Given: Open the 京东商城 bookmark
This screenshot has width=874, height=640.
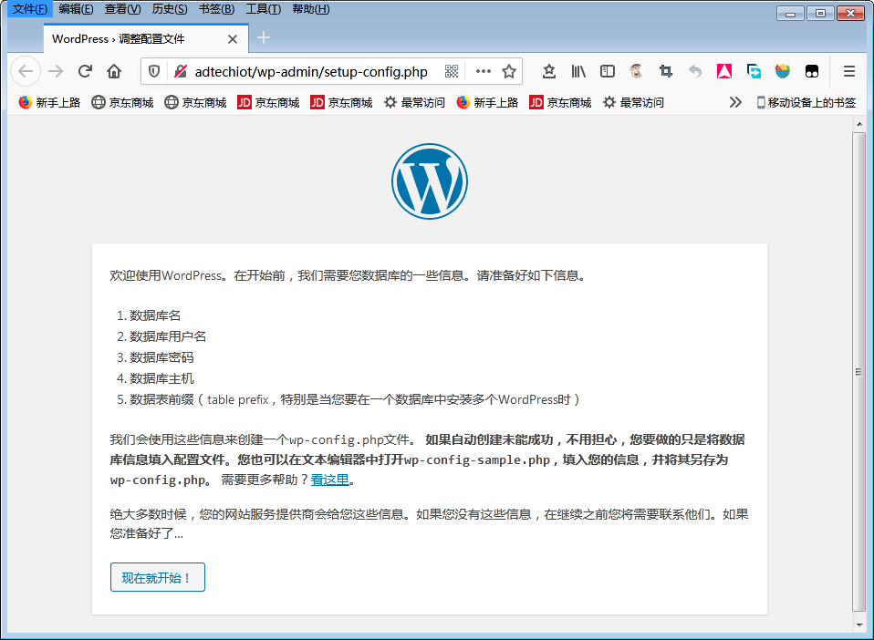Looking at the screenshot, I should [123, 102].
